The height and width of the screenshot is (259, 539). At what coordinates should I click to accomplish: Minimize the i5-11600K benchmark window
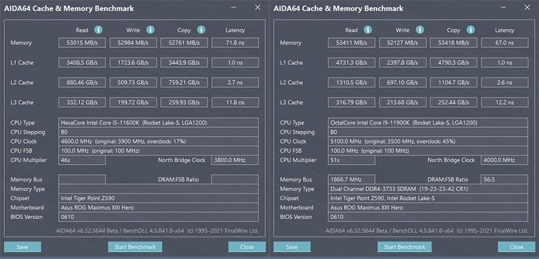coord(234,8)
